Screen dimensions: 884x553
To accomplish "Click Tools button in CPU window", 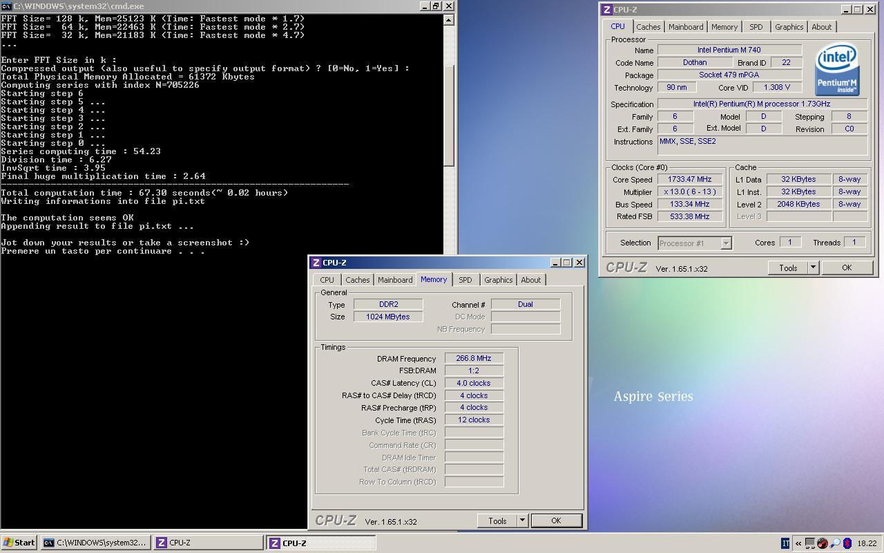I will click(788, 268).
